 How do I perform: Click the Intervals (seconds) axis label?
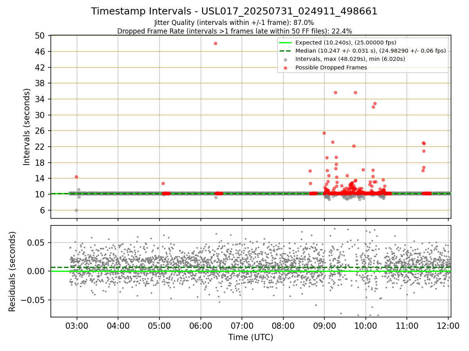click(27, 127)
